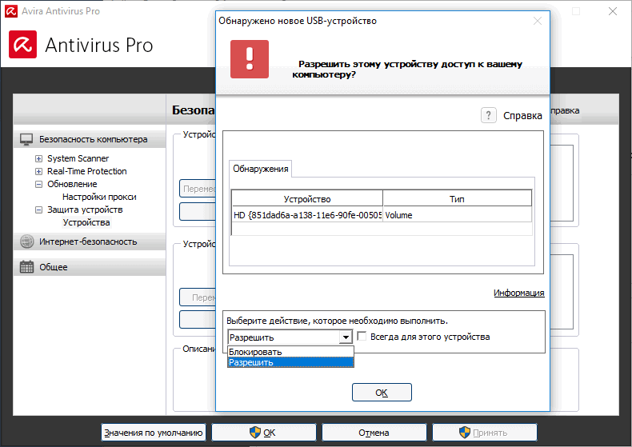Click shield icon on the main OK button
This screenshot has width=632, height=447.
pos(255,433)
